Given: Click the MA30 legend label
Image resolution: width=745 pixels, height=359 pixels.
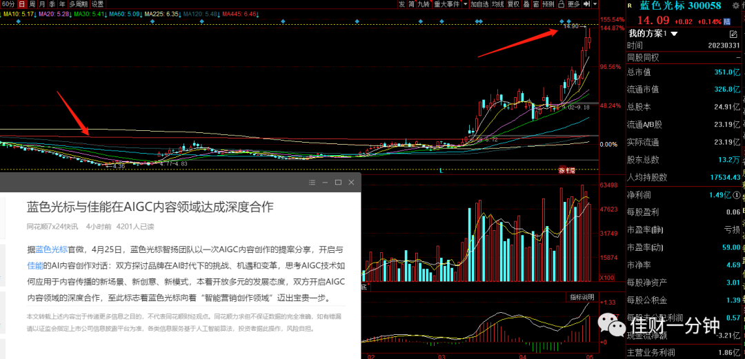Looking at the screenshot, I should coord(90,14).
